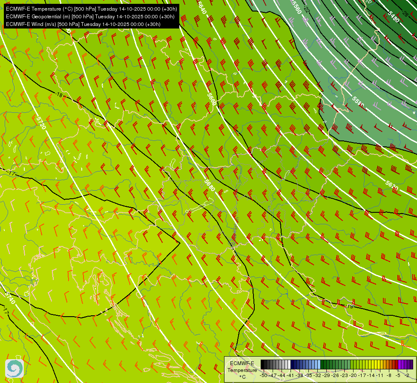Click the -19 isotherm label
This screenshot has width=417, height=383.
click(x=349, y=306)
